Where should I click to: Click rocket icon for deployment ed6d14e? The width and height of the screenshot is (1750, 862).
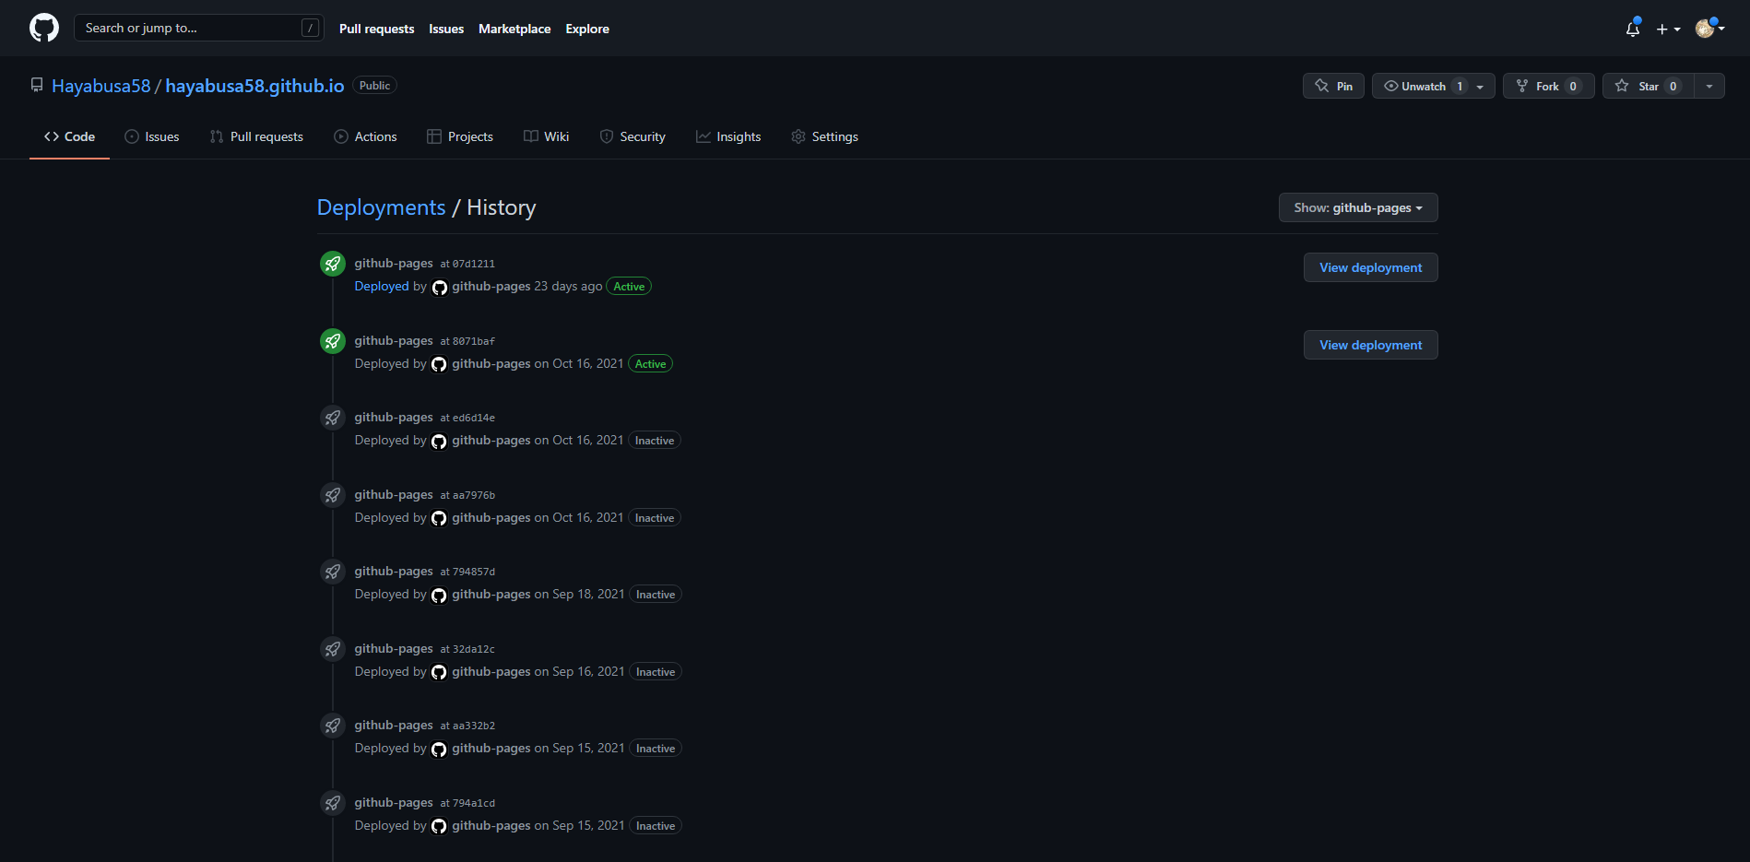[x=333, y=418]
